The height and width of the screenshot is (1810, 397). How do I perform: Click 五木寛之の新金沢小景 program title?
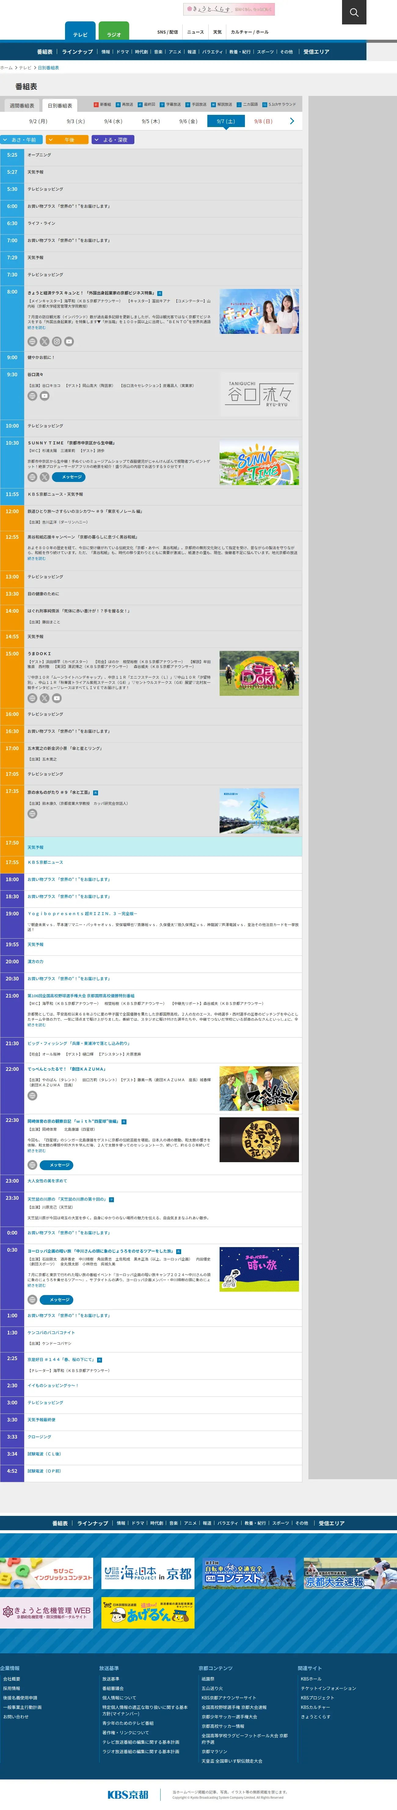click(x=65, y=749)
